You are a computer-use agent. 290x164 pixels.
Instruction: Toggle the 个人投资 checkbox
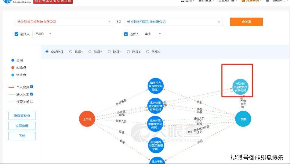point(32,87)
